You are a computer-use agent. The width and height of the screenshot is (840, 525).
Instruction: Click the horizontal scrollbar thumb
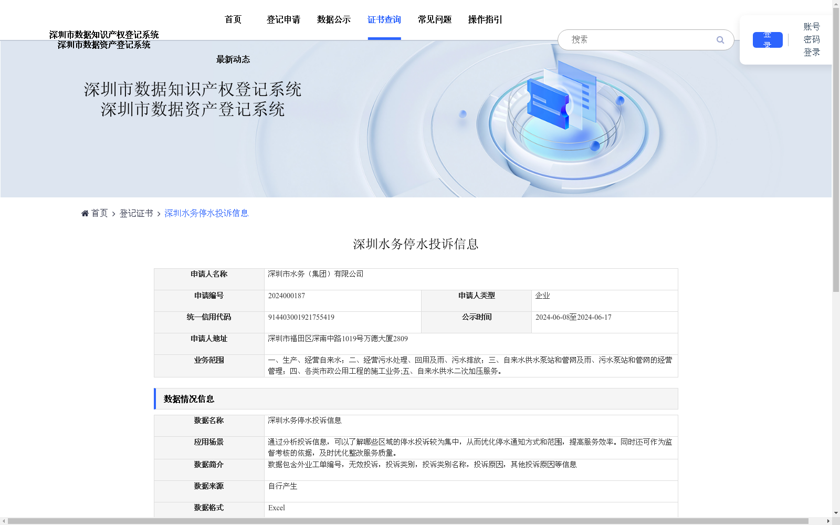pyautogui.click(x=408, y=521)
